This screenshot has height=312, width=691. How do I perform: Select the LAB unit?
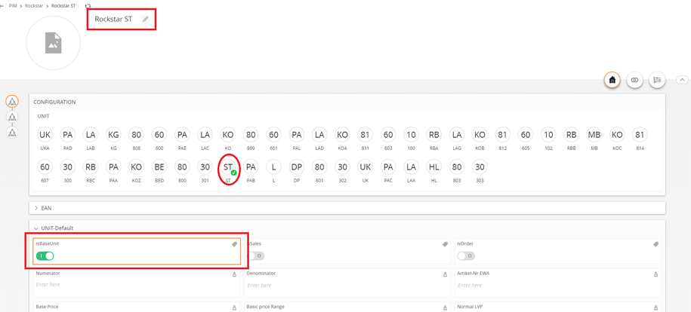tap(91, 134)
